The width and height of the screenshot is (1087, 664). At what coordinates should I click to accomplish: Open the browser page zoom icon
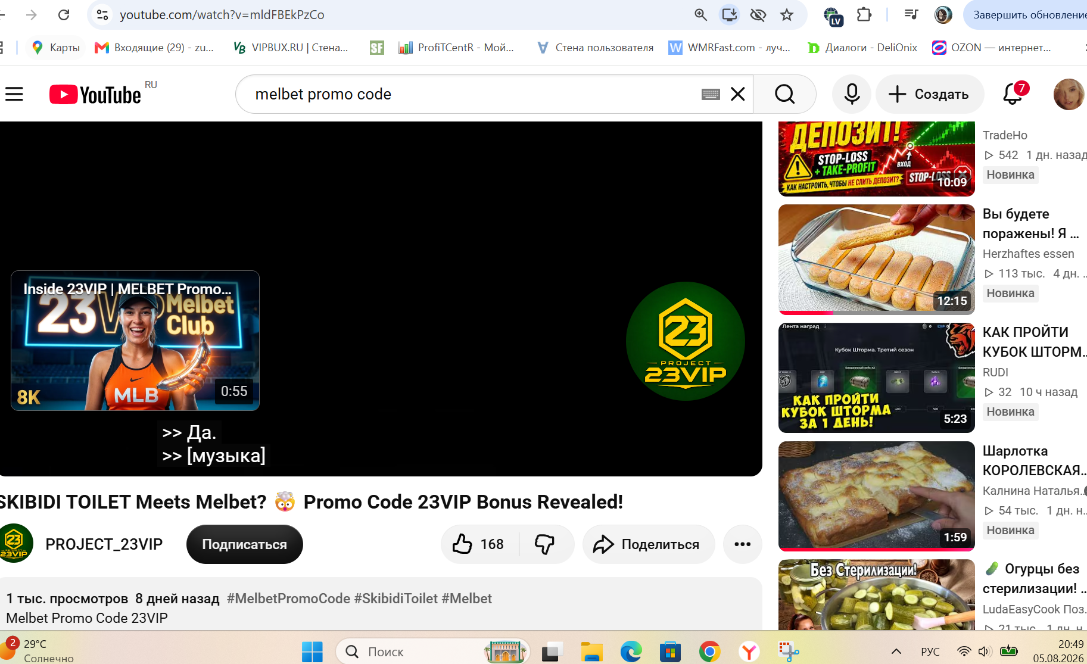pos(701,15)
